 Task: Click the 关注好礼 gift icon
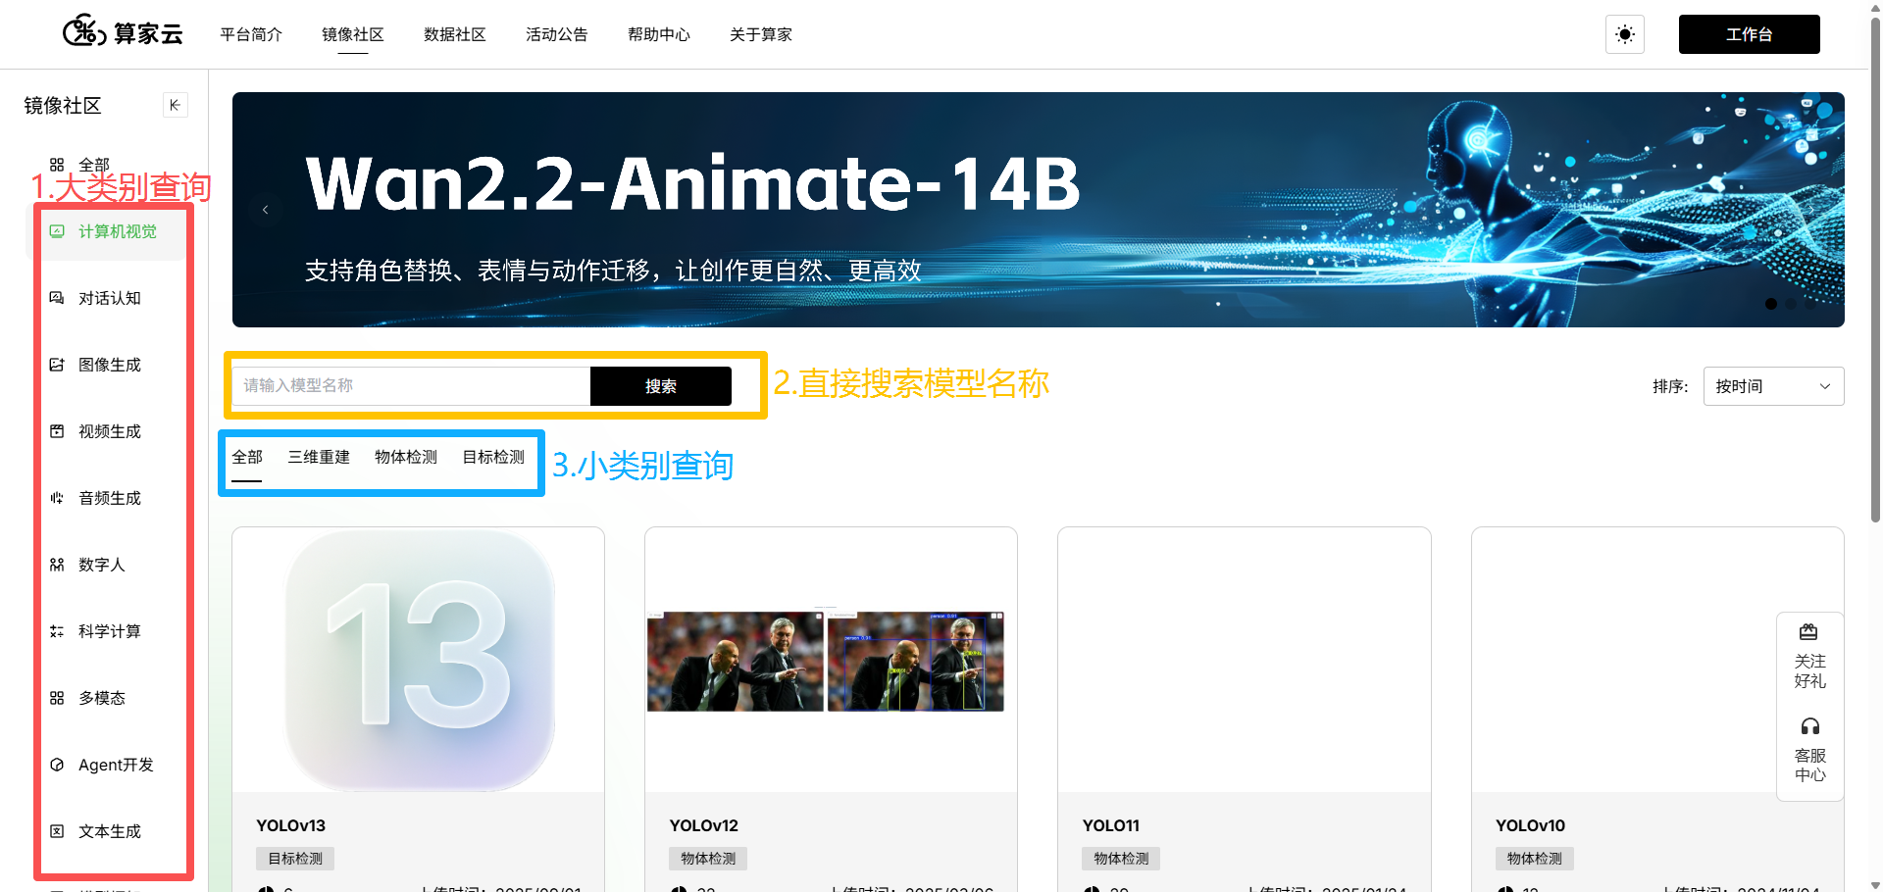[x=1809, y=632]
